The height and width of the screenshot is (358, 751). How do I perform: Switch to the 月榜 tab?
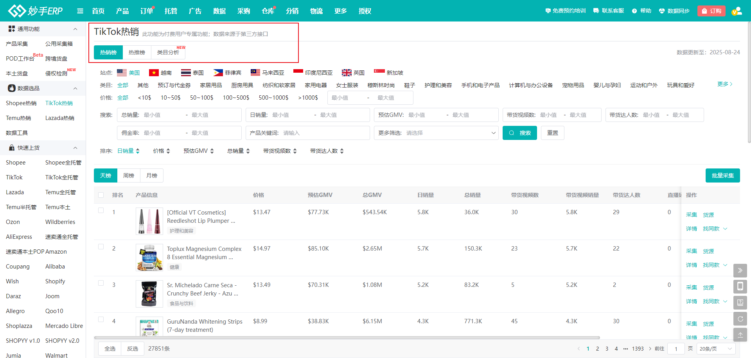click(x=152, y=175)
